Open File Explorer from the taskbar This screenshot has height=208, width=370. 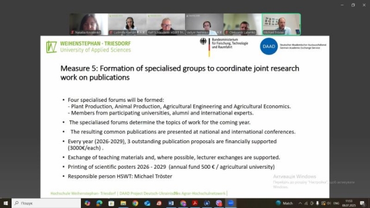coord(123,203)
